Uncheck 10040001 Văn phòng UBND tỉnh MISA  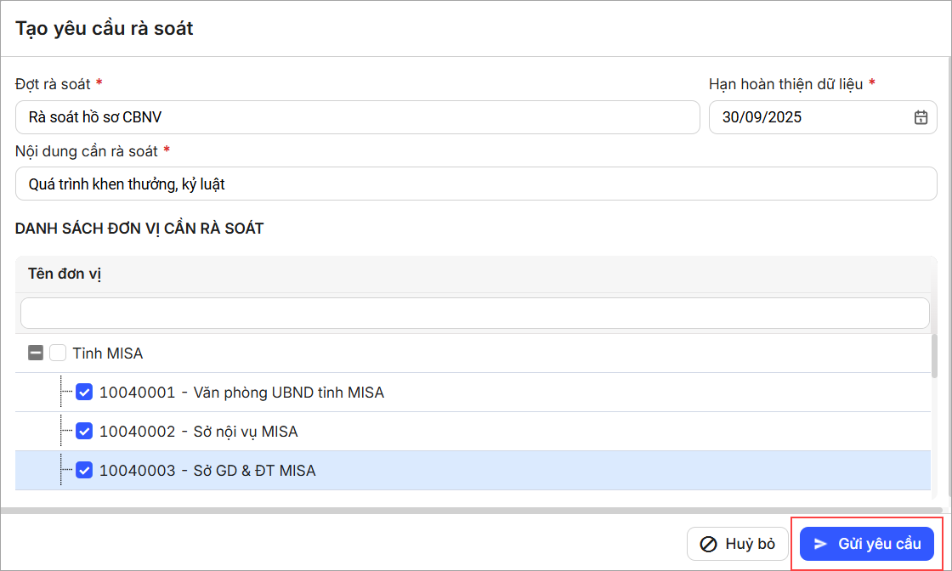point(84,393)
